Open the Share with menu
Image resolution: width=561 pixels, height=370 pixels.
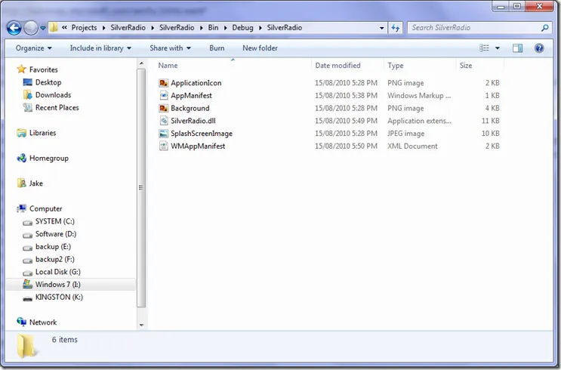point(170,48)
